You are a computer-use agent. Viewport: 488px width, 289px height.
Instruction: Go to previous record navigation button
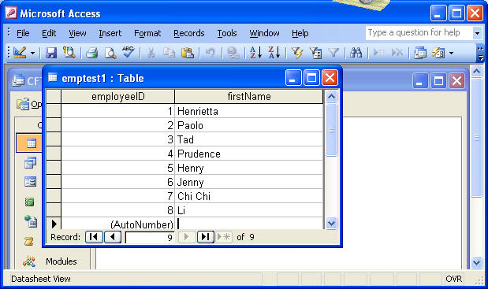[x=113, y=237]
